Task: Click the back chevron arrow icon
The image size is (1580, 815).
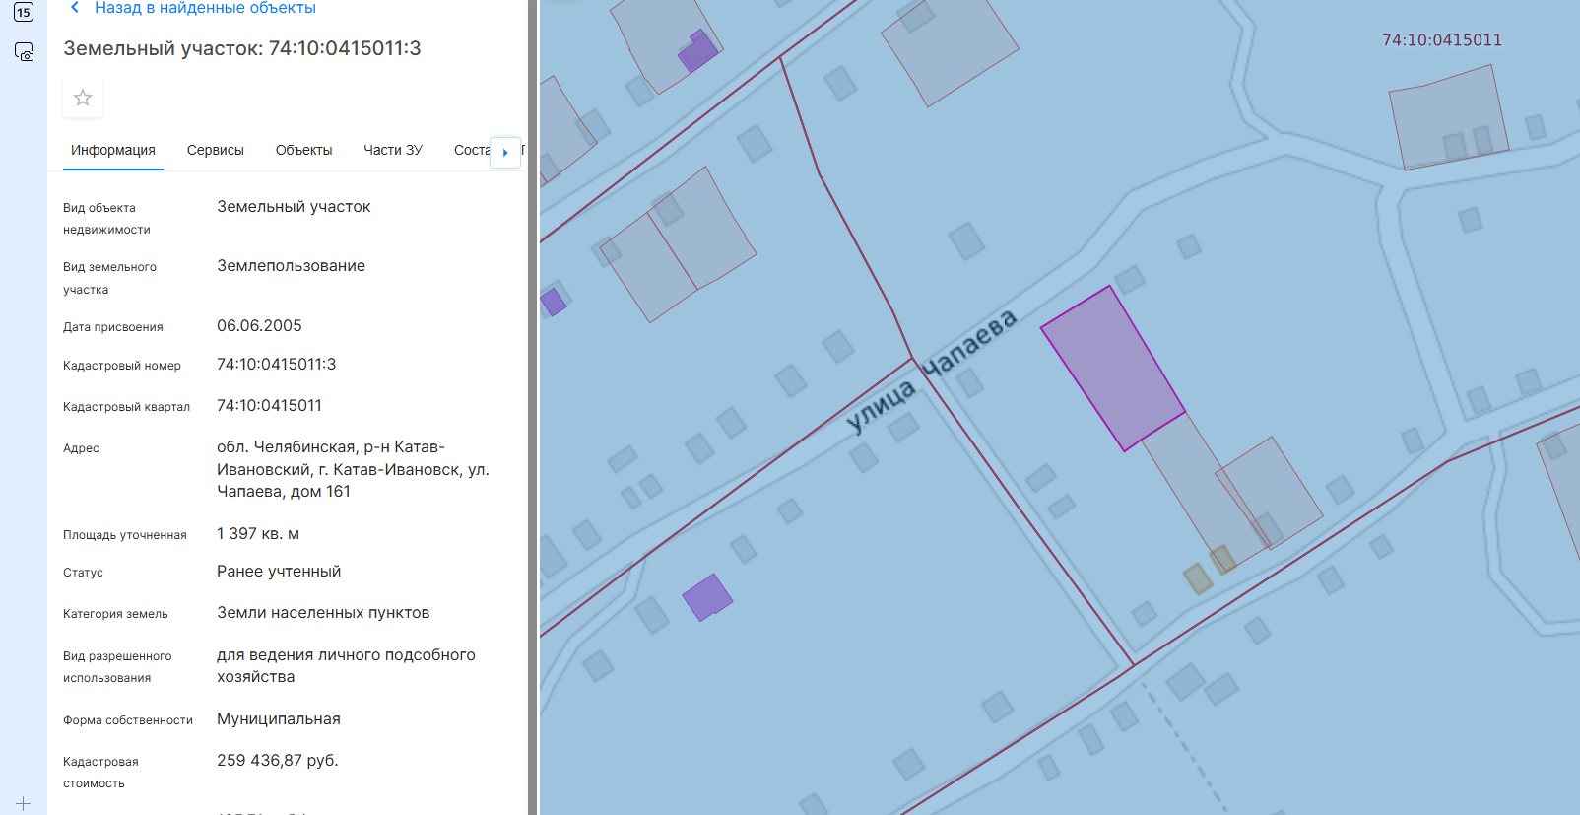Action: click(x=75, y=8)
